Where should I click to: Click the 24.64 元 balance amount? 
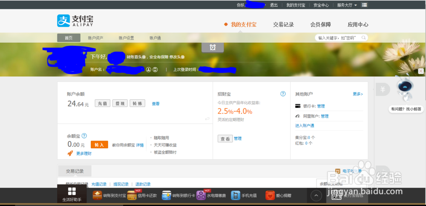[78, 104]
